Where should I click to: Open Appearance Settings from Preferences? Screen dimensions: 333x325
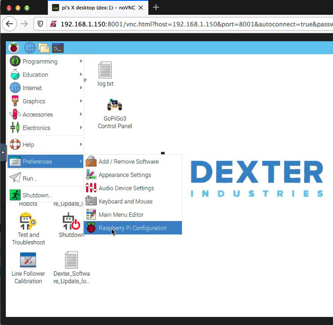coord(125,175)
